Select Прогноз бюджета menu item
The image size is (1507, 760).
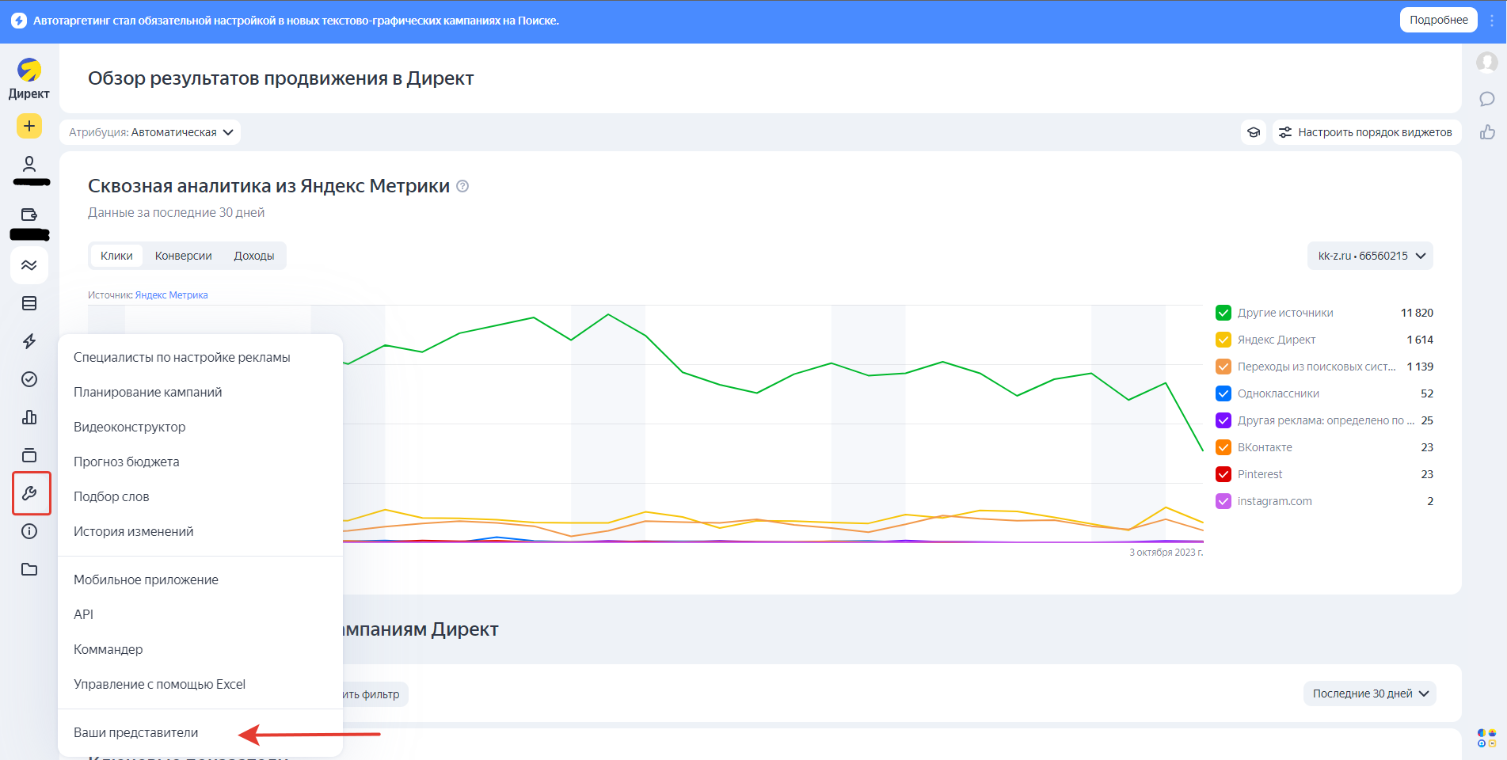200,462
